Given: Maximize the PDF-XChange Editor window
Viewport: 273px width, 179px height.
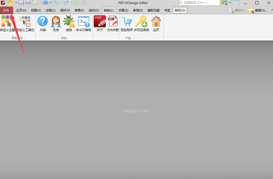Looking at the screenshot, I should tap(257, 3).
